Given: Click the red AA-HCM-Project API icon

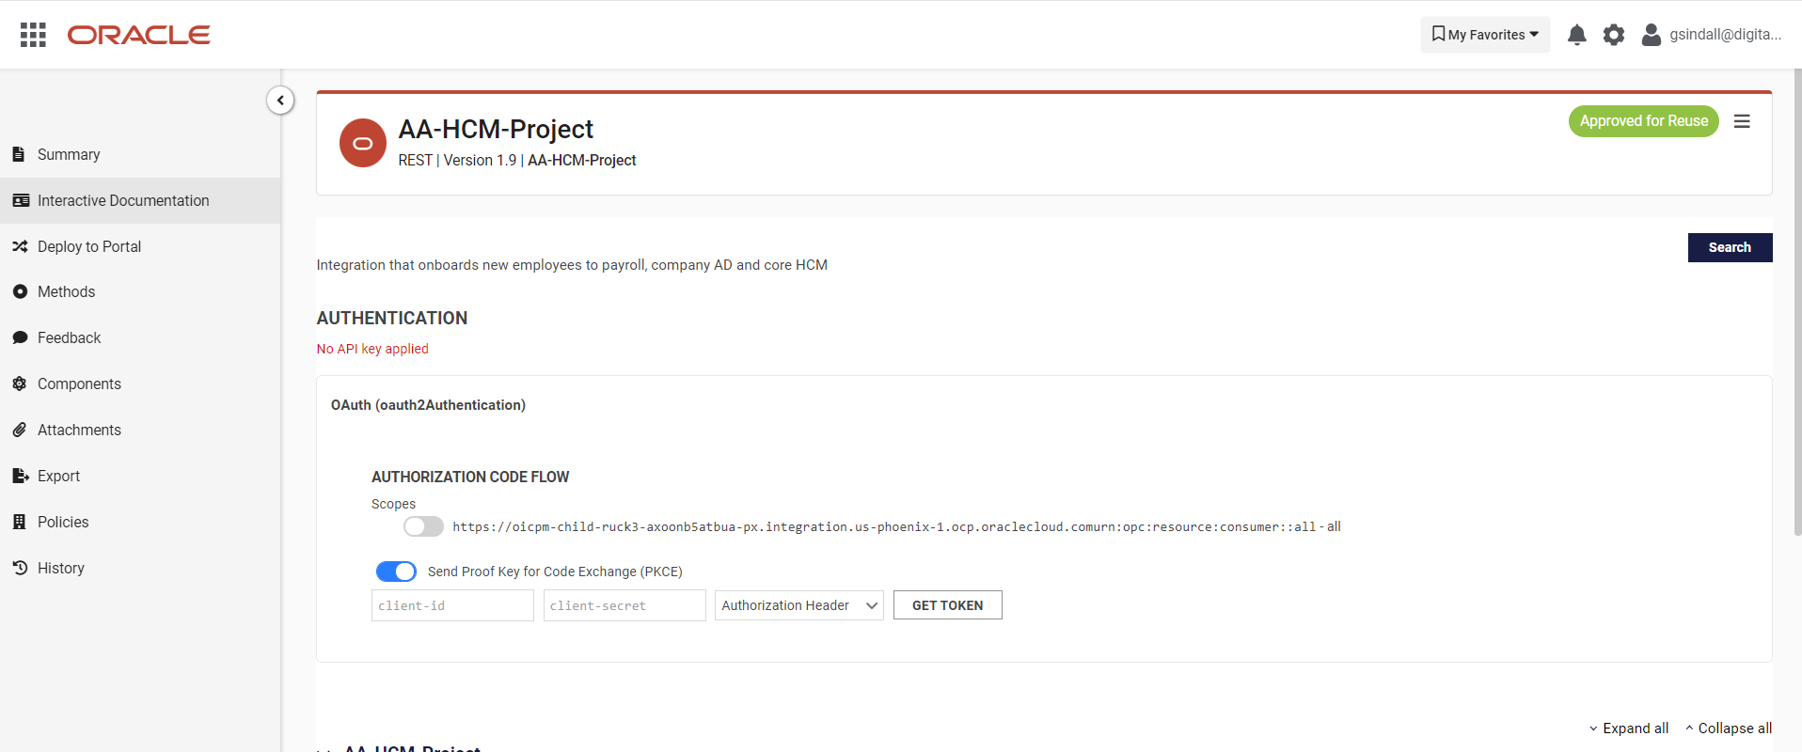Looking at the screenshot, I should 363,143.
